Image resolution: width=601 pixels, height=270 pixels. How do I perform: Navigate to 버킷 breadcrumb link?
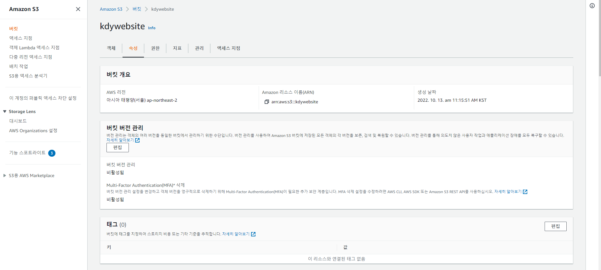point(137,9)
